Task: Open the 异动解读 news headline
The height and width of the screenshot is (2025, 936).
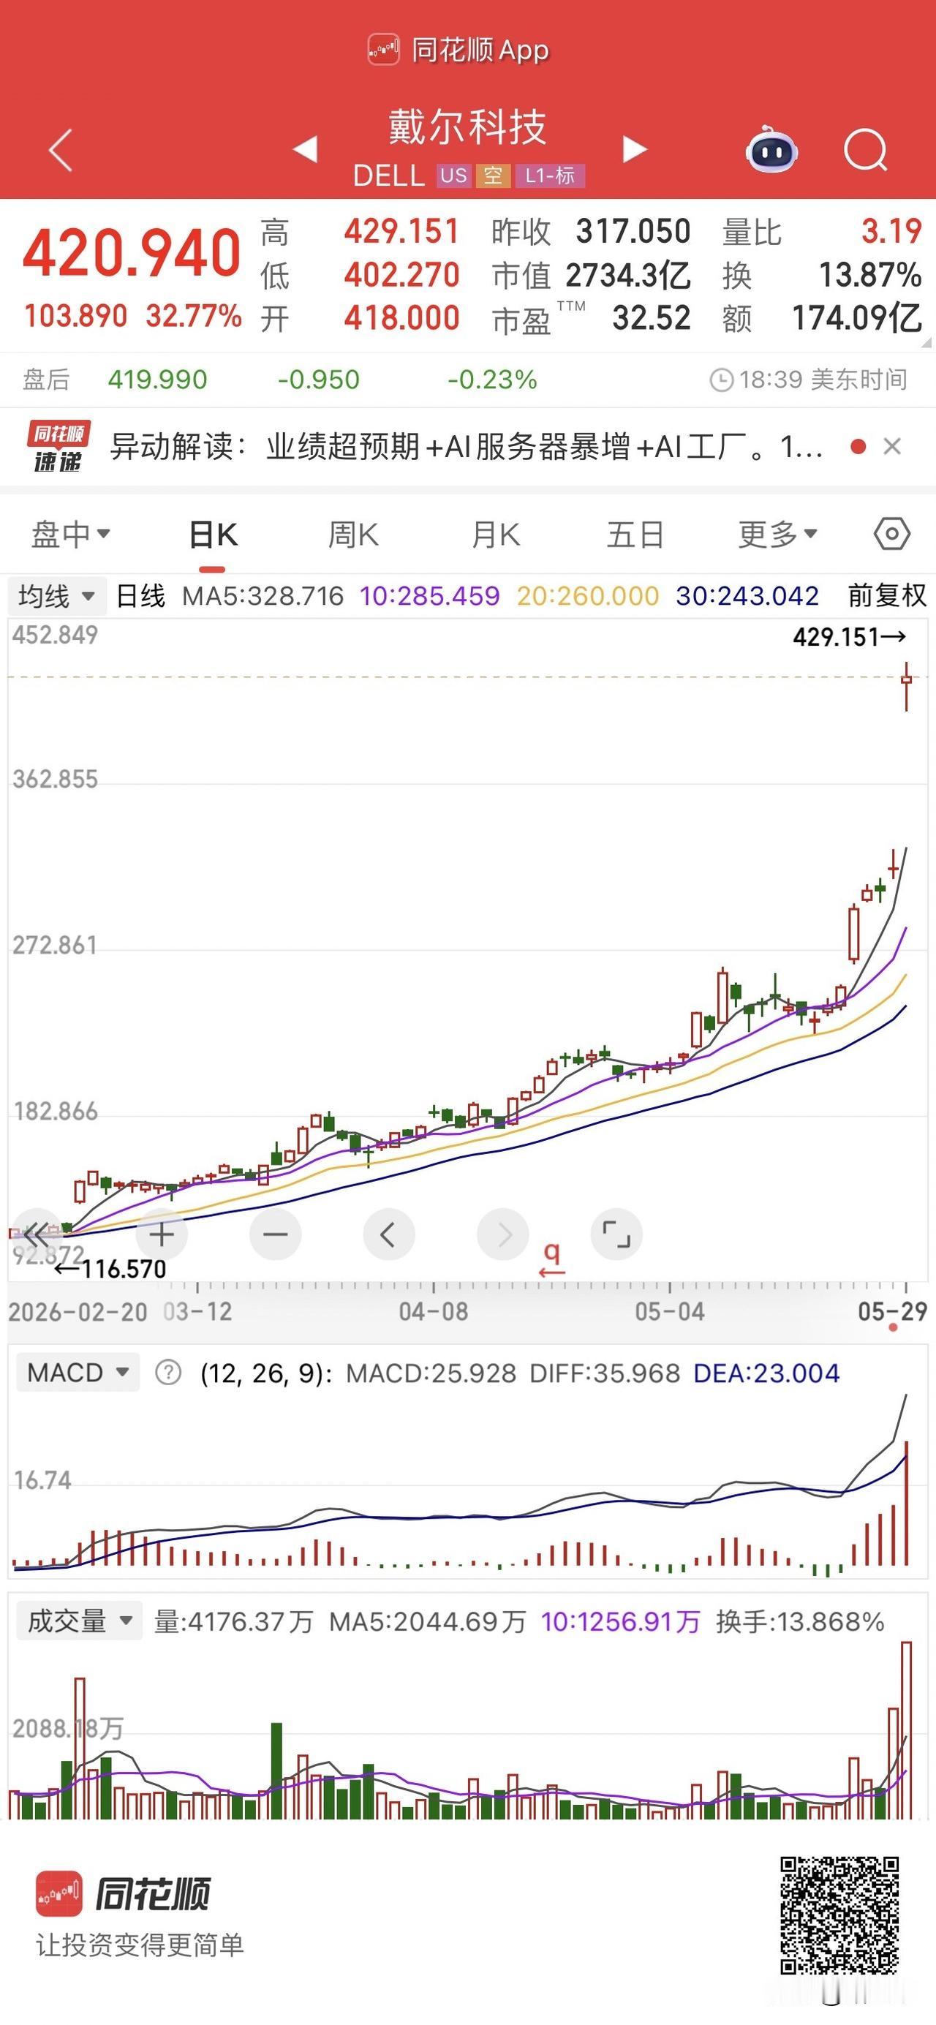Action: [466, 447]
